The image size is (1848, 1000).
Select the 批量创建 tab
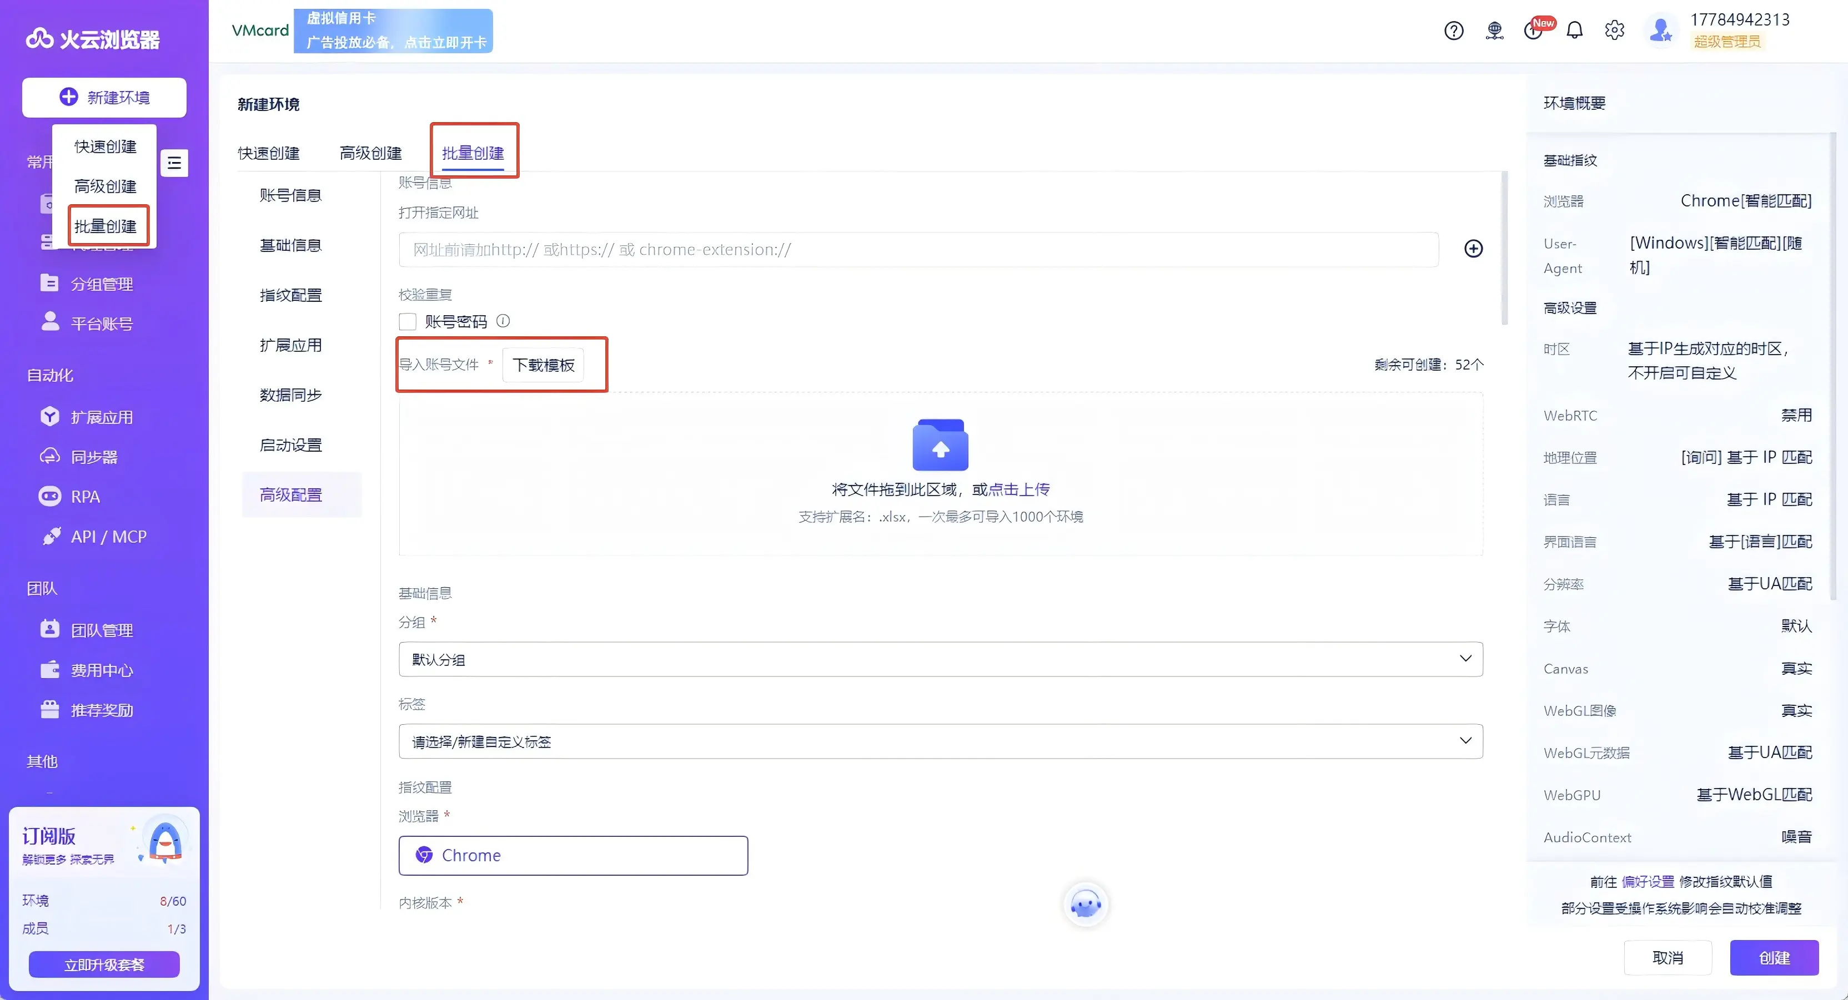pyautogui.click(x=473, y=153)
